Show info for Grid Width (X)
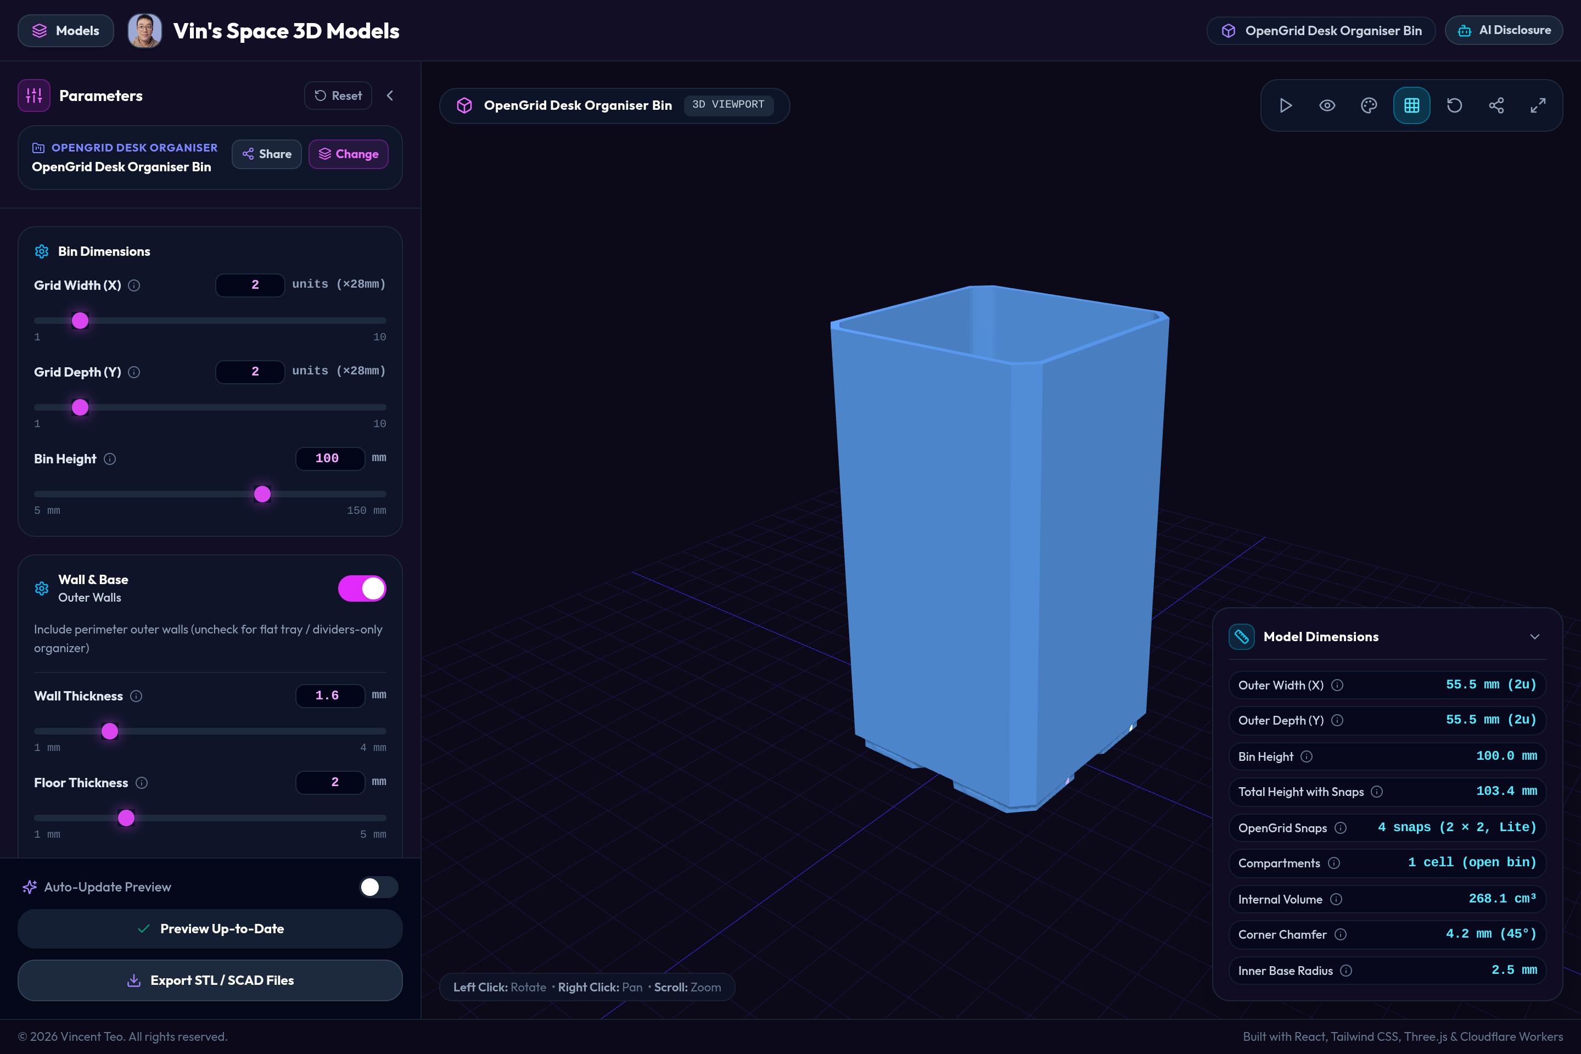 (134, 285)
